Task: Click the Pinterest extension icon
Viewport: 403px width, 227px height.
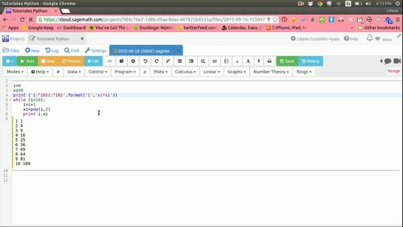Action: pyautogui.click(x=284, y=20)
